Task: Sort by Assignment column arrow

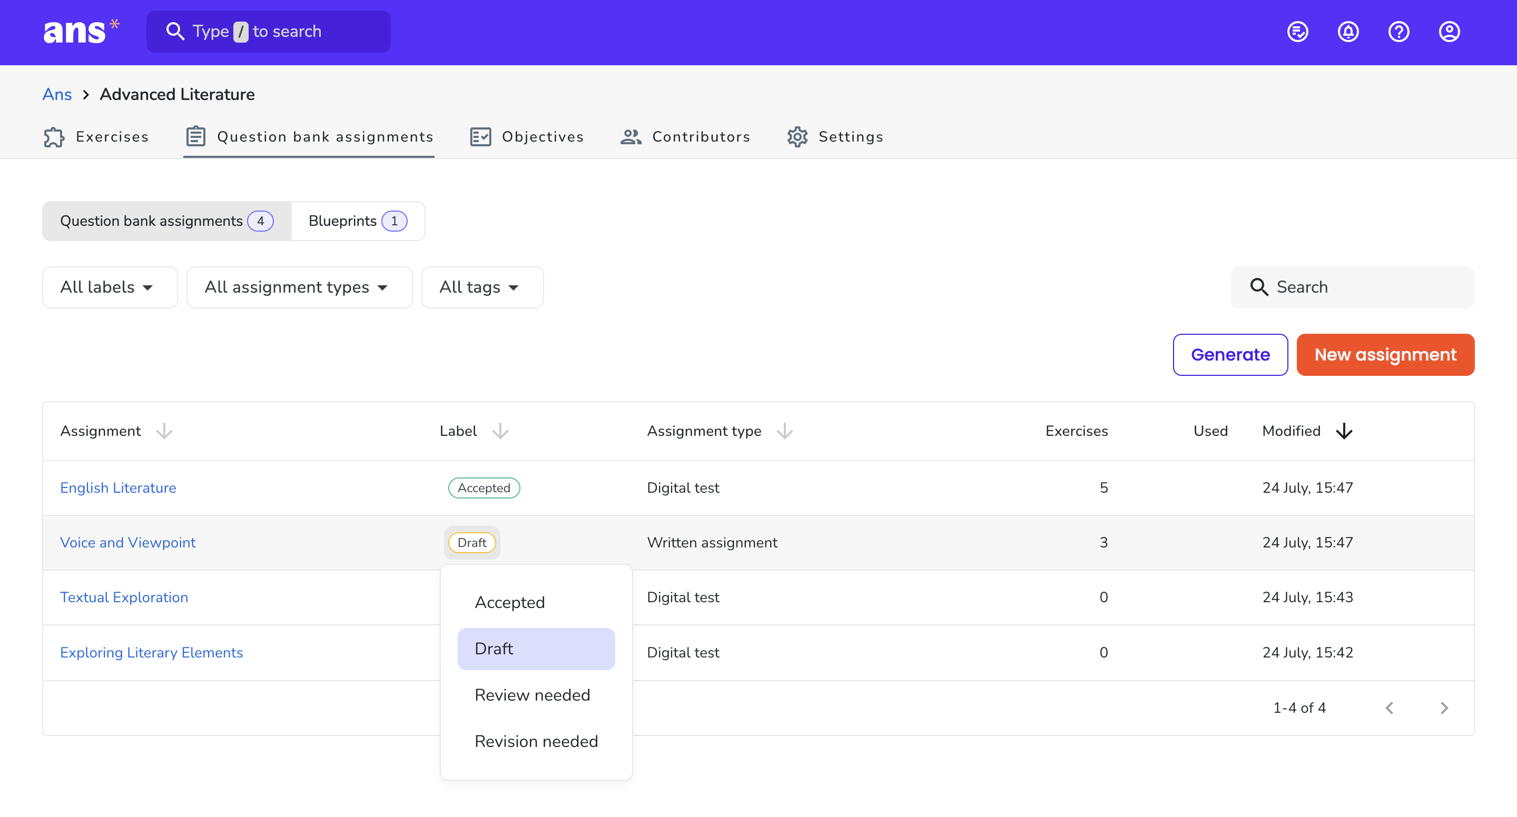Action: [164, 431]
